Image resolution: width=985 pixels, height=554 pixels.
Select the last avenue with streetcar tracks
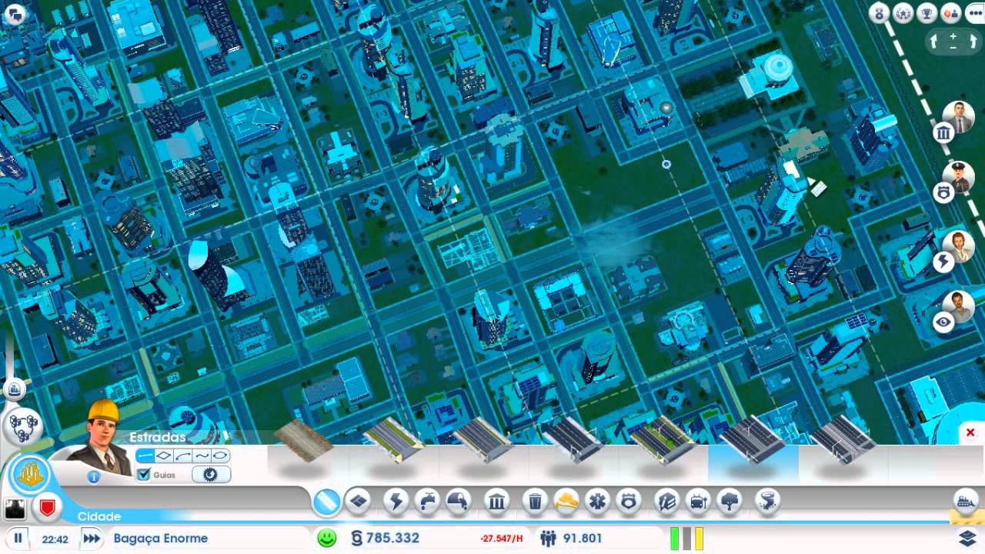pyautogui.click(x=843, y=441)
